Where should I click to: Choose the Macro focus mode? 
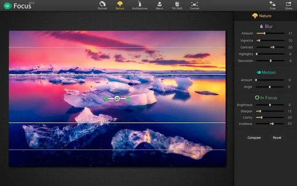coord(159,5)
